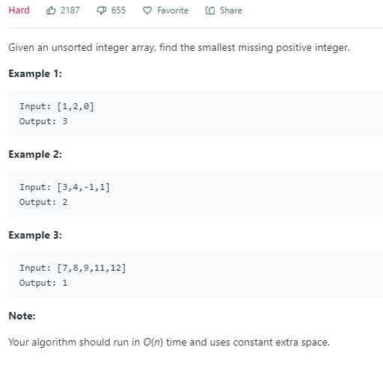
Task: Click the Note heading
Action: (22, 316)
